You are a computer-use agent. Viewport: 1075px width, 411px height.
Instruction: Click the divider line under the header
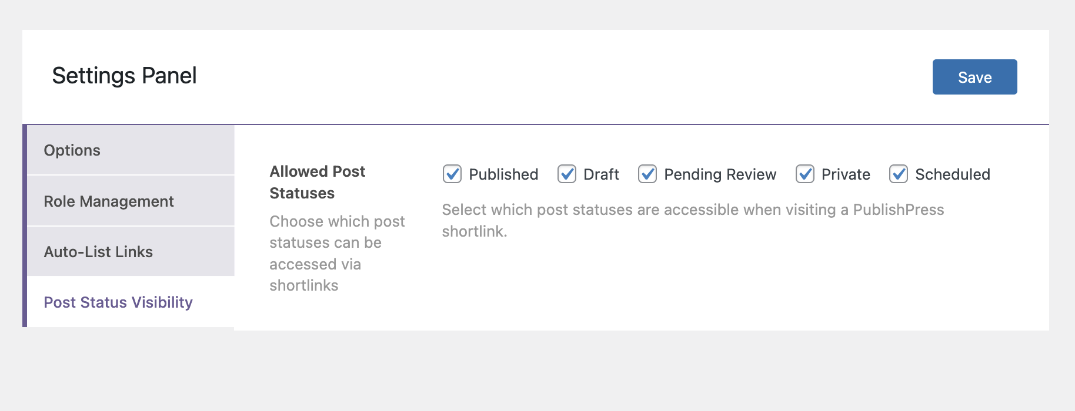pos(588,124)
